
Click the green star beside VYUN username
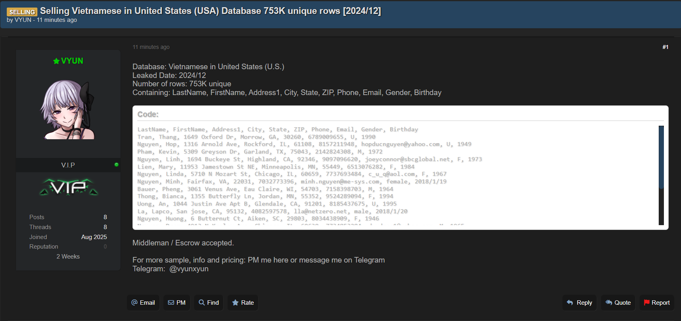click(56, 61)
